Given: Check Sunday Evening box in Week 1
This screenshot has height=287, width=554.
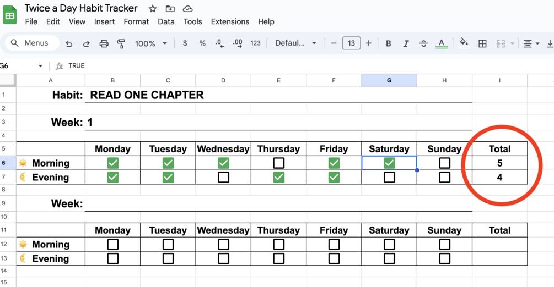Looking at the screenshot, I should (x=444, y=178).
